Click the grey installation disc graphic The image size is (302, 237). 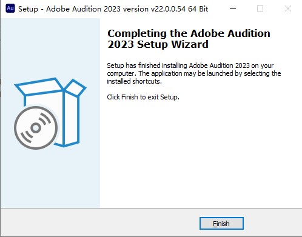pos(36,128)
